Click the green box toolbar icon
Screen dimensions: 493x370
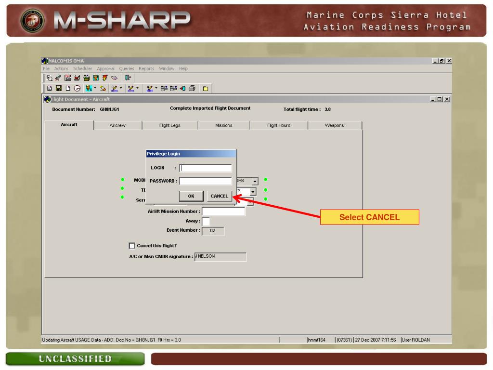[x=87, y=78]
